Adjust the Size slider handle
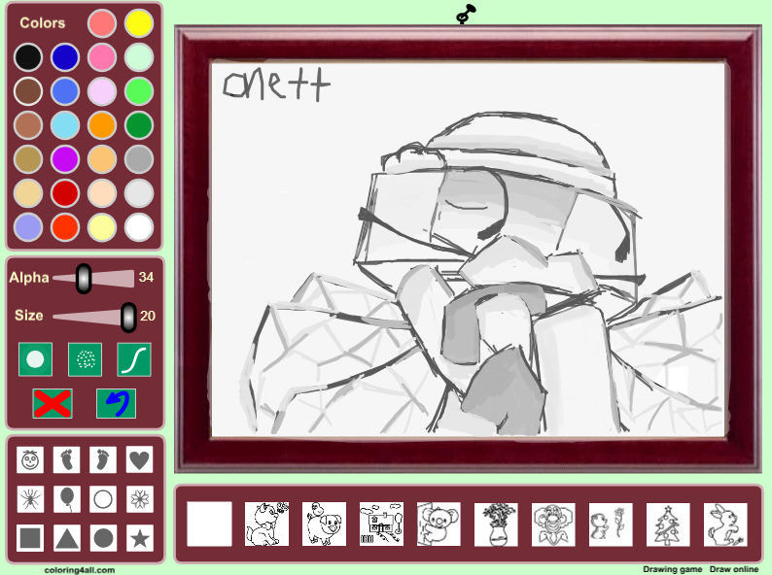 pyautogui.click(x=128, y=318)
